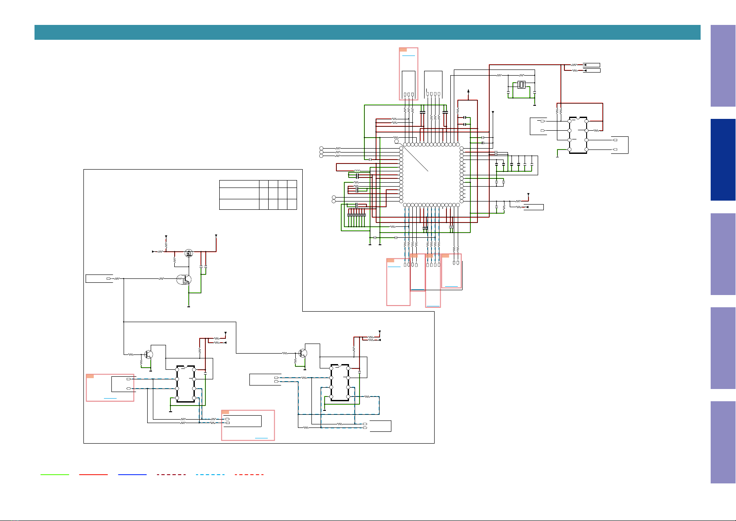The width and height of the screenshot is (736, 521).
Task: Click the solid green legend line
Action: click(55, 474)
